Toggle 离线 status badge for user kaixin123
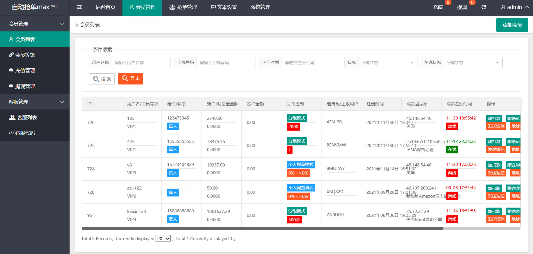This screenshot has height=254, width=533. pos(452,219)
